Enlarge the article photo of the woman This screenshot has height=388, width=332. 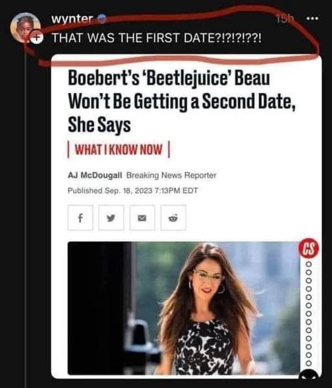184,308
